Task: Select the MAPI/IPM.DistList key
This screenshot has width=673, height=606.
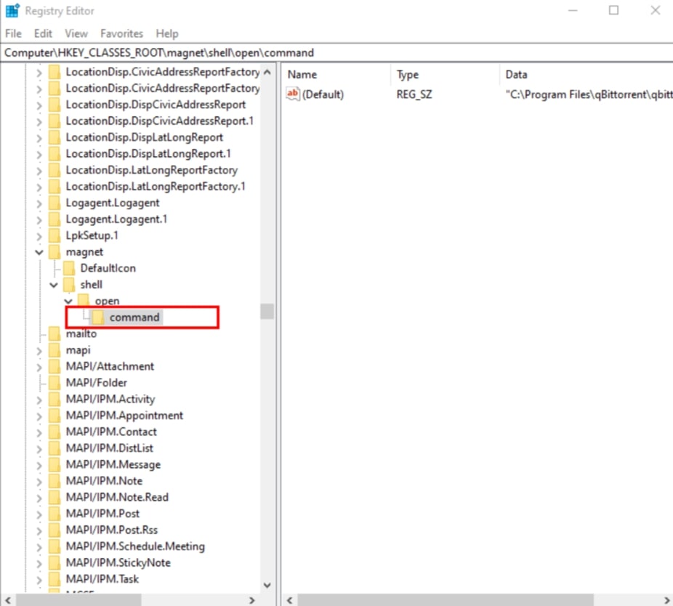Action: click(109, 448)
